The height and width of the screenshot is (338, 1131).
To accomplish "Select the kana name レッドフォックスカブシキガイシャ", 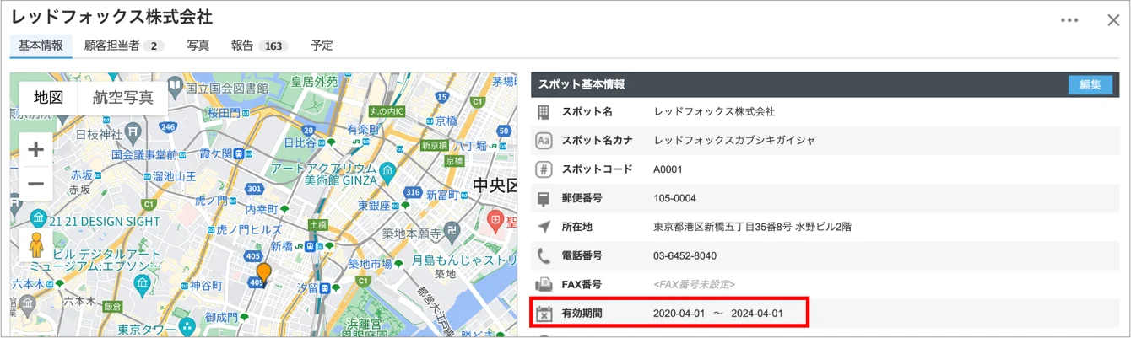I will click(x=734, y=140).
